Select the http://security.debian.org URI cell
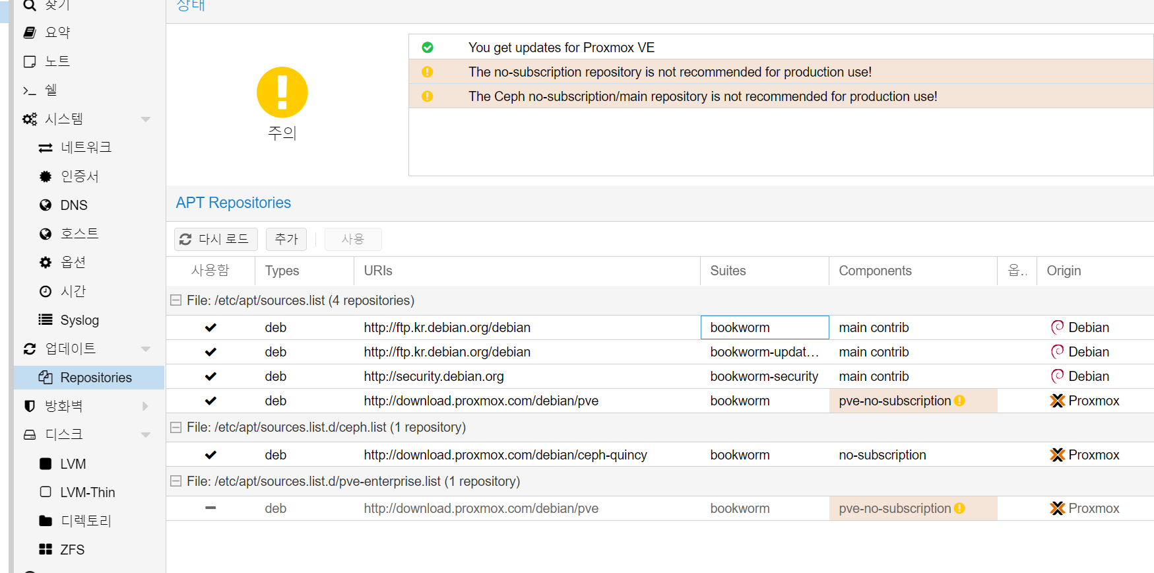The image size is (1154, 573). pyautogui.click(x=527, y=376)
